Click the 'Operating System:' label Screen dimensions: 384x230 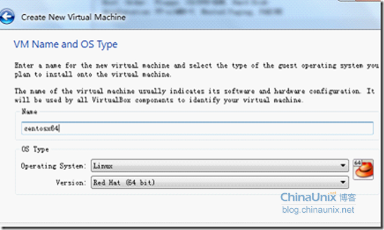[x=54, y=166]
